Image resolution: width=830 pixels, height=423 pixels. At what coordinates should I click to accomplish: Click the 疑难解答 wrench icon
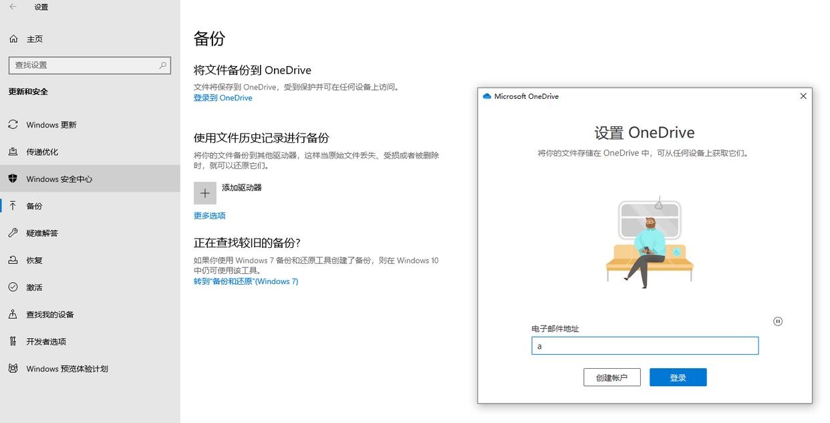coord(13,233)
